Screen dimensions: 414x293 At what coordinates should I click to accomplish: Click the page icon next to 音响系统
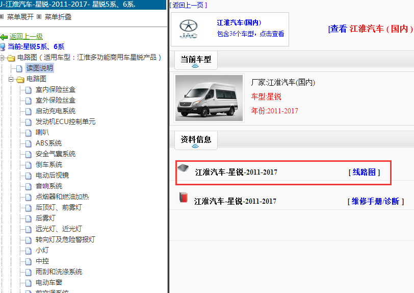pos(28,186)
